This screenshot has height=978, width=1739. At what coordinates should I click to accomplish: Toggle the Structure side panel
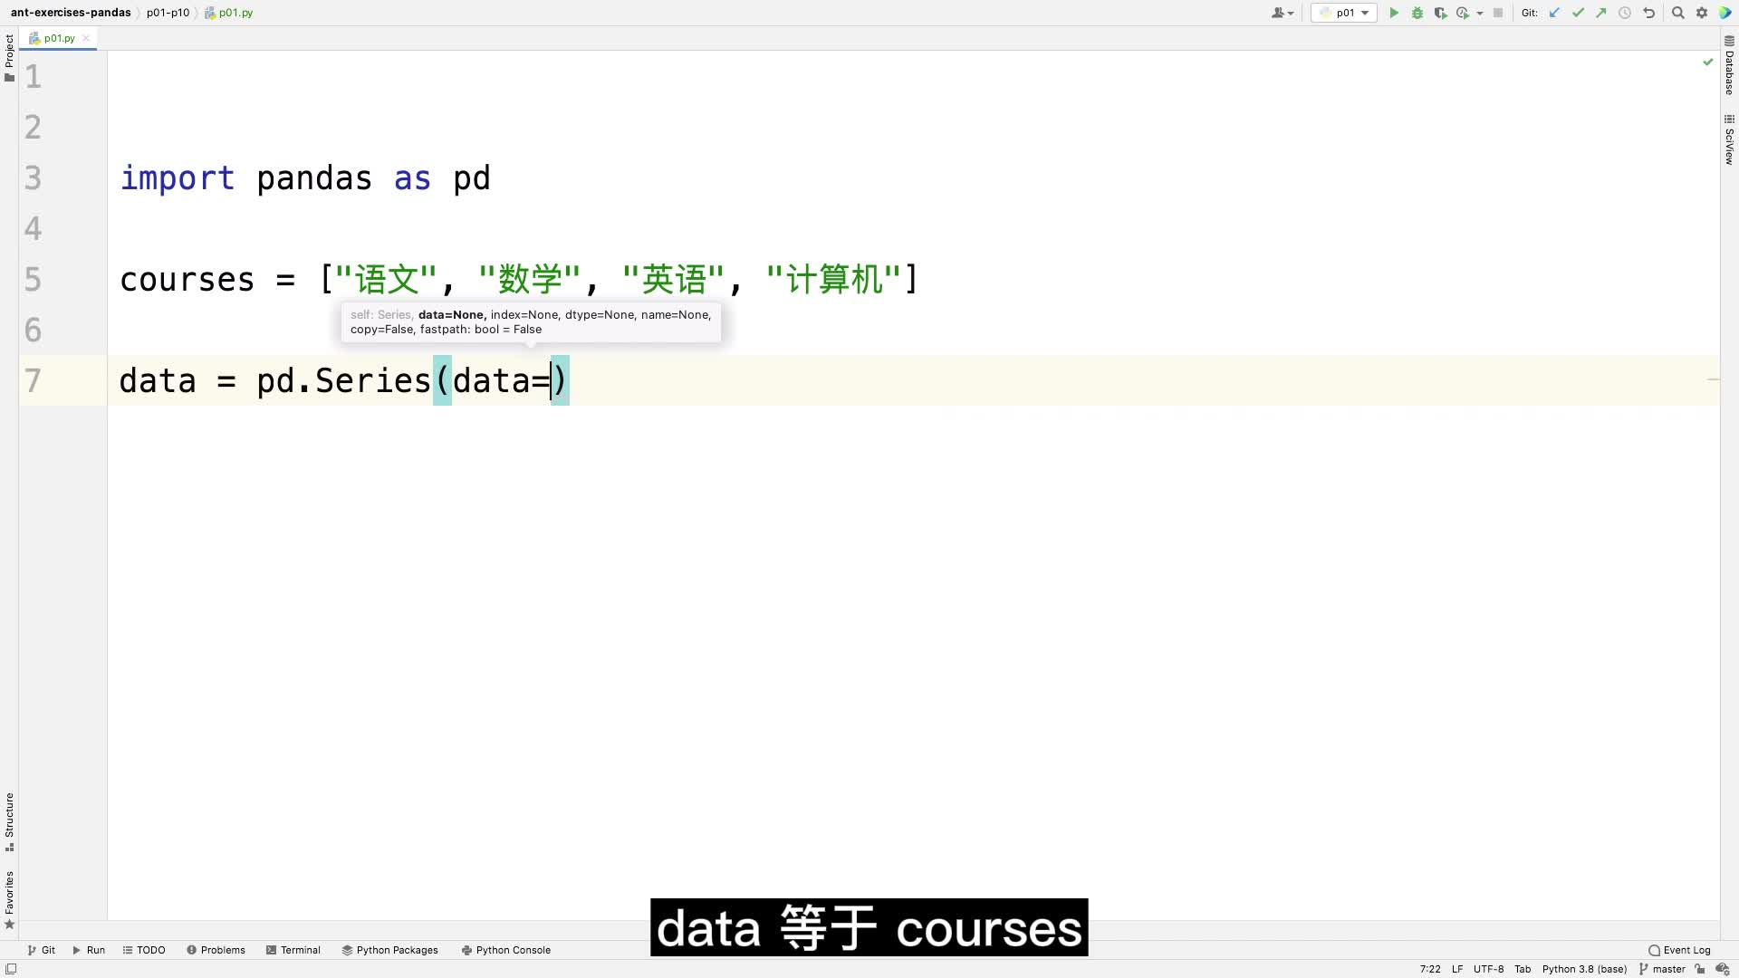coord(9,820)
